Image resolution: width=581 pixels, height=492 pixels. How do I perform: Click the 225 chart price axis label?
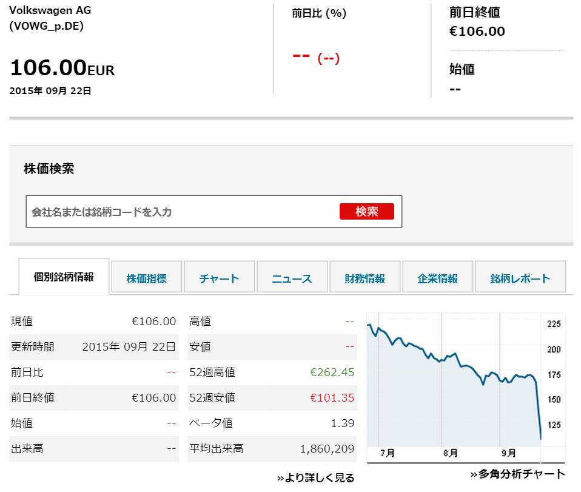(x=554, y=324)
